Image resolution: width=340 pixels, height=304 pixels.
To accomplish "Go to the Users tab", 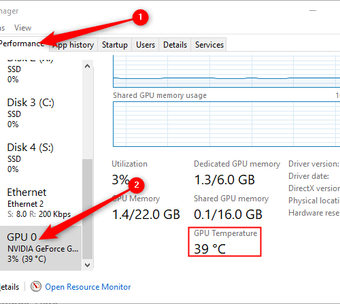I will point(146,45).
